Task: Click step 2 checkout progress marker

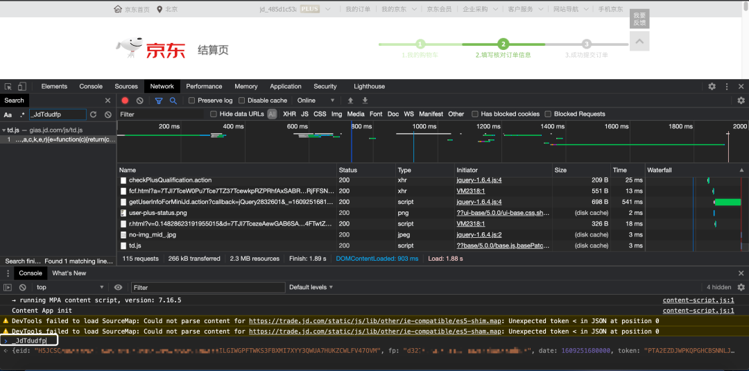Action: (503, 44)
